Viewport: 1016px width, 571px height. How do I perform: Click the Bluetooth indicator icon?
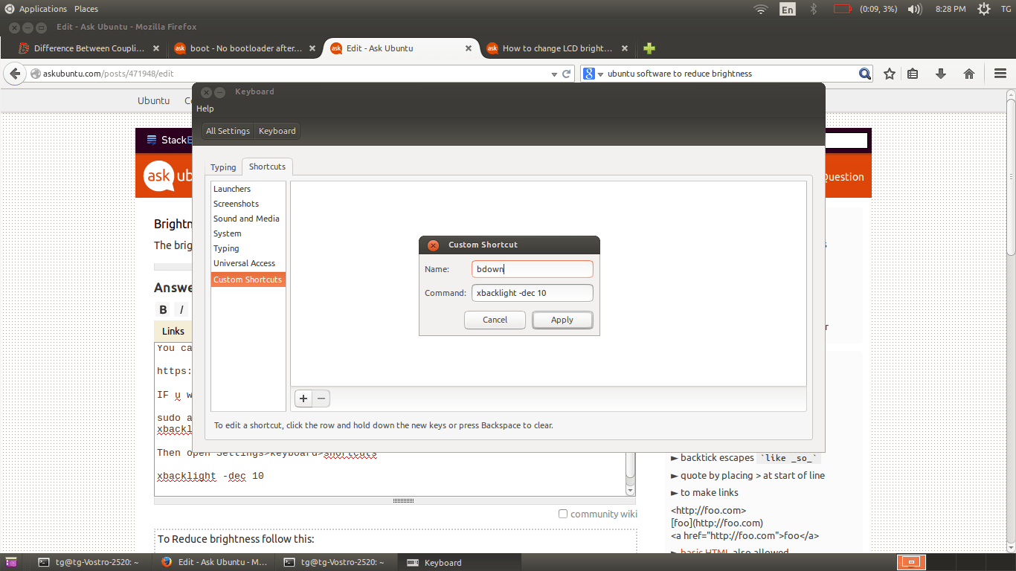tap(813, 9)
